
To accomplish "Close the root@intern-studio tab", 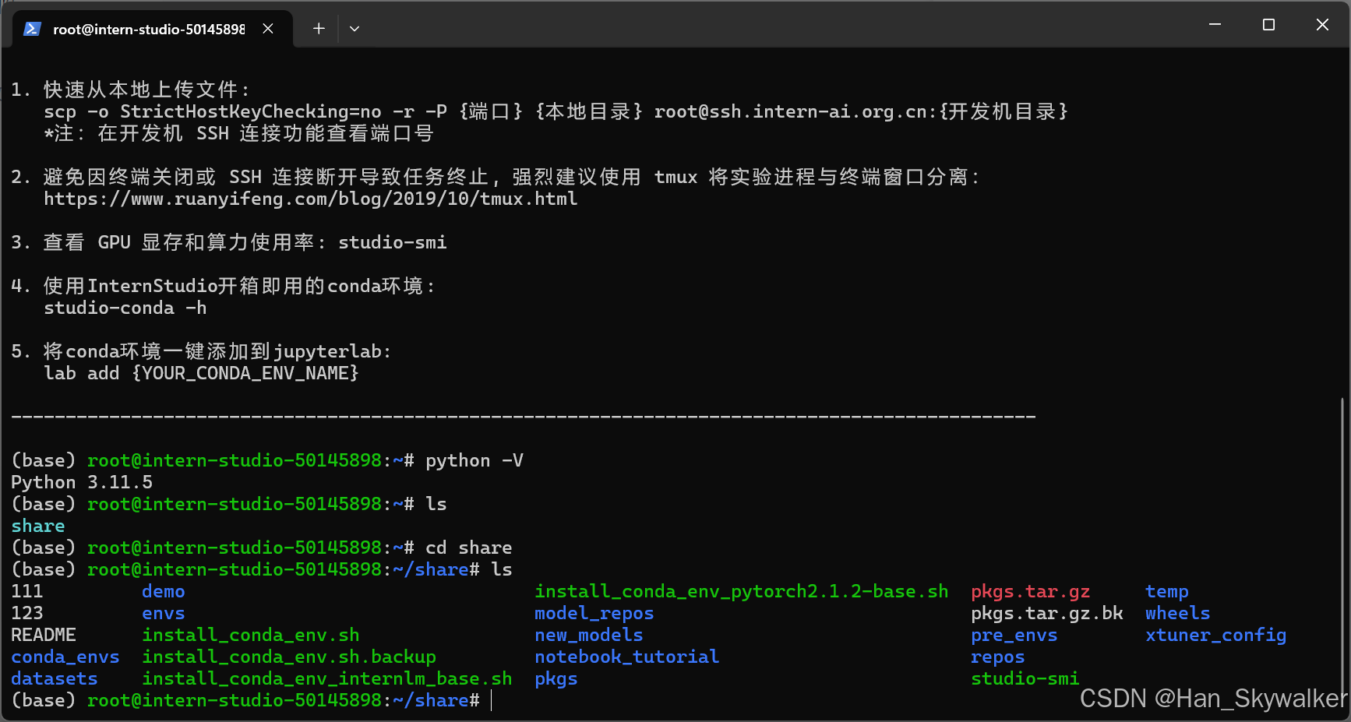I will (268, 28).
